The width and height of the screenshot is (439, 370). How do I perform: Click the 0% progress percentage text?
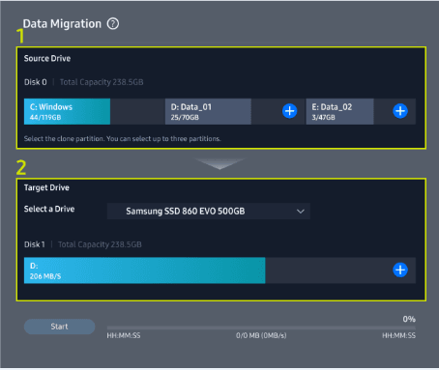pyautogui.click(x=409, y=319)
